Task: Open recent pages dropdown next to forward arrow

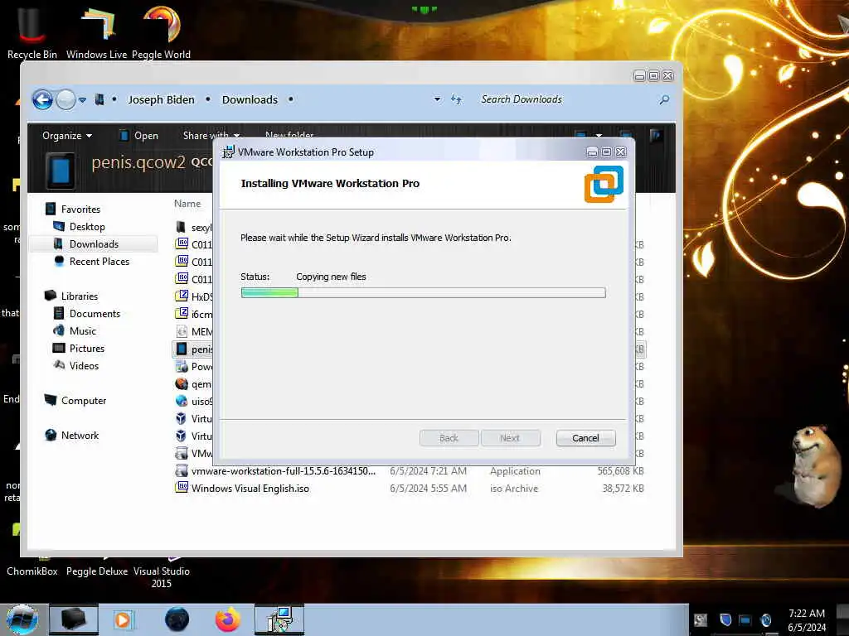Action: tap(82, 100)
